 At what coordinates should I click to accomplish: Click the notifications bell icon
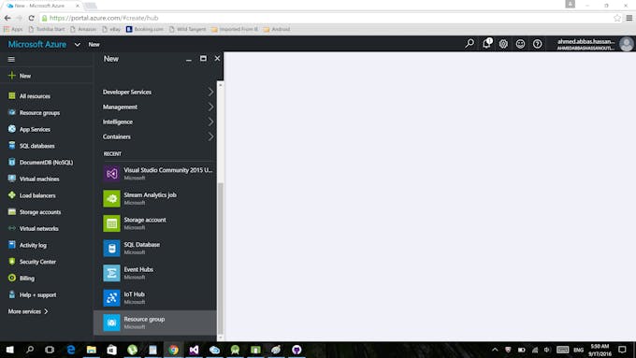(x=486, y=44)
